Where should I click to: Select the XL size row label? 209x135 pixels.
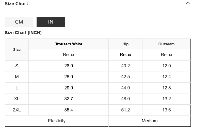(x=17, y=99)
